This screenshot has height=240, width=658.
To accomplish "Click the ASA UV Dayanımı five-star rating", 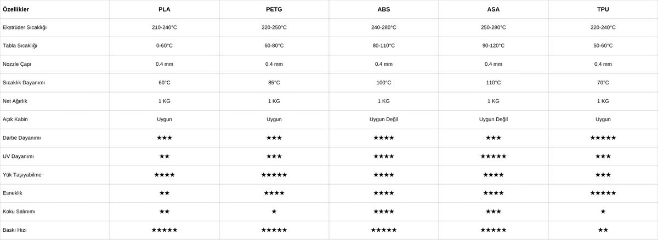I will point(493,156).
